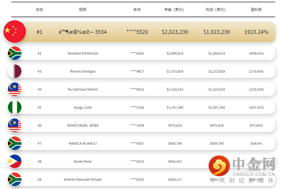
Task: Click the Malaysia flag beside Nur Adriana Sahimi
Action: click(15, 89)
